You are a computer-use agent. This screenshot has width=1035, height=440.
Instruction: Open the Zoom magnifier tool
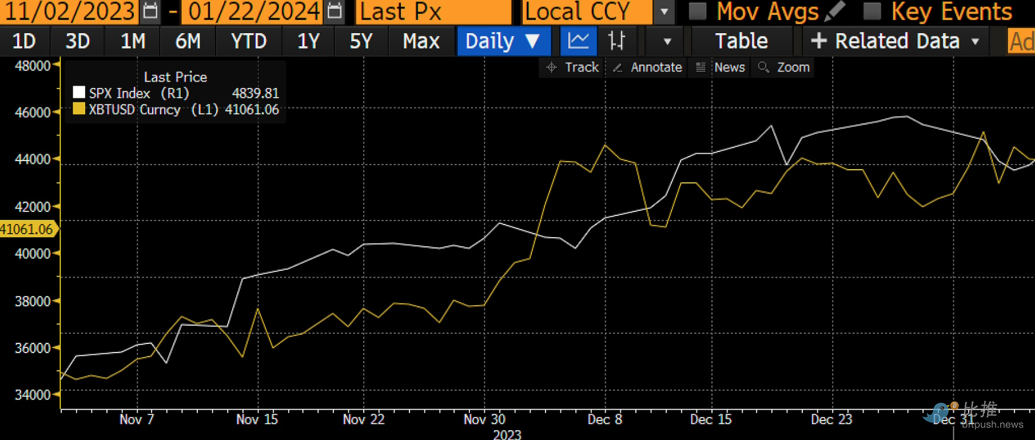click(x=784, y=67)
